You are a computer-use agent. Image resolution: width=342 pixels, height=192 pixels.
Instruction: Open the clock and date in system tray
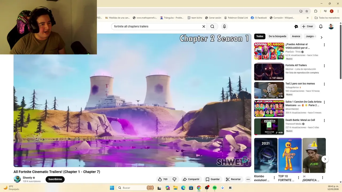(x=333, y=188)
